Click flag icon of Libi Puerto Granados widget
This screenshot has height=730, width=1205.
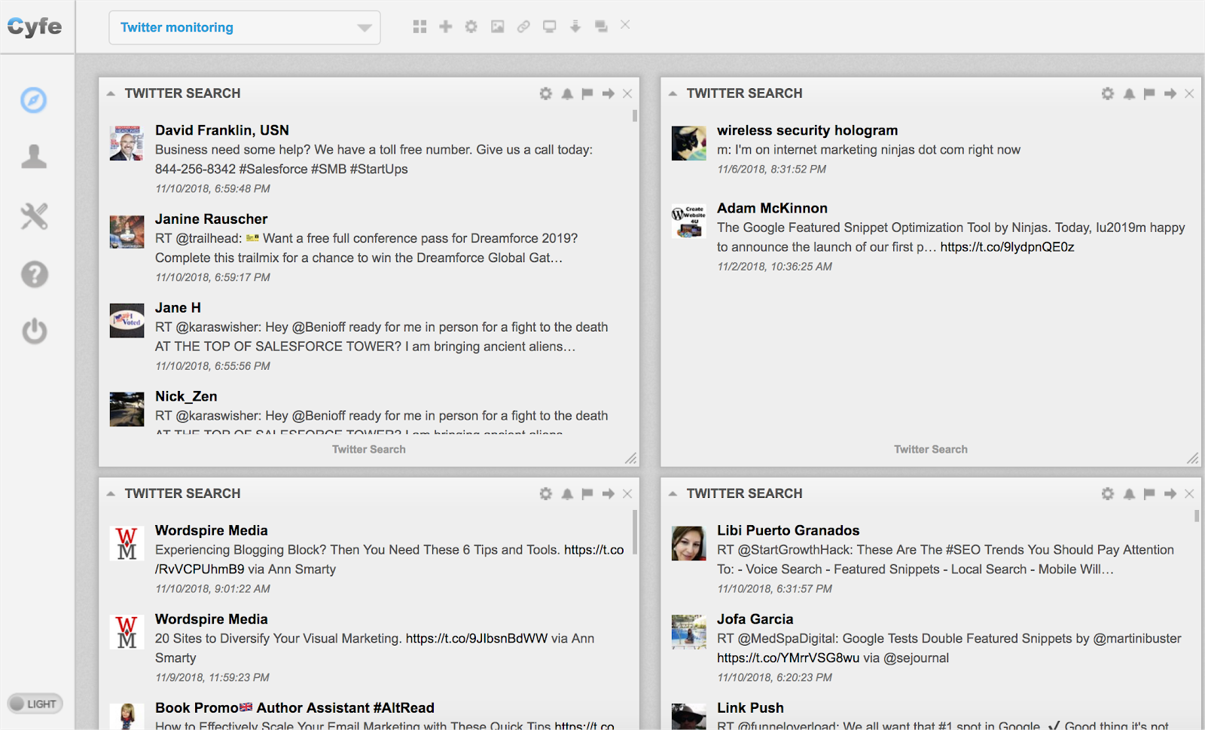point(1149,493)
